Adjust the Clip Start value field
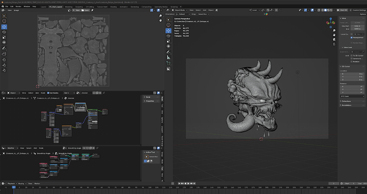367x194 pixels. click(x=357, y=26)
